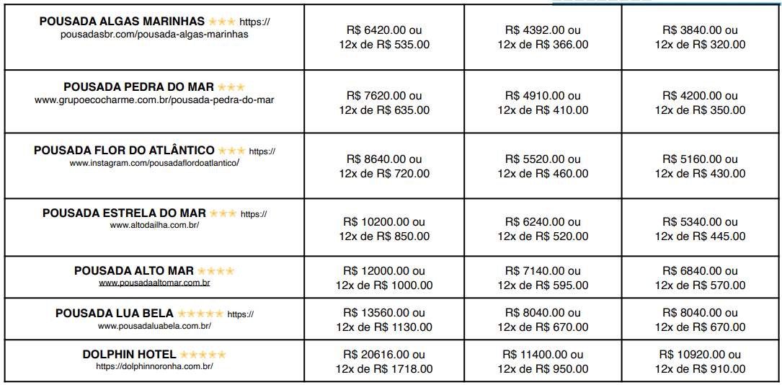Click the five stars next to Dolphin Hotel
Image resolution: width=782 pixels, height=385 pixels.
[203, 355]
